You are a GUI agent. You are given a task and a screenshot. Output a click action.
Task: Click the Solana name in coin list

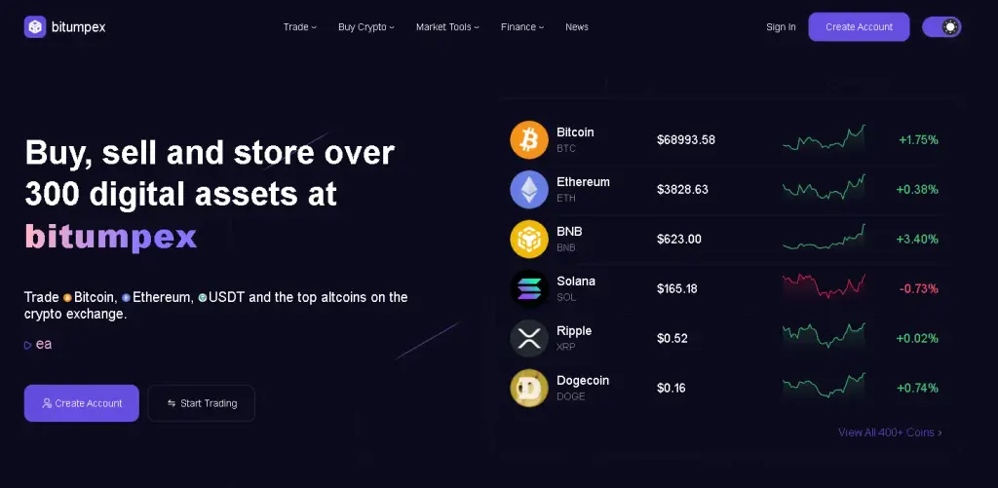click(576, 282)
